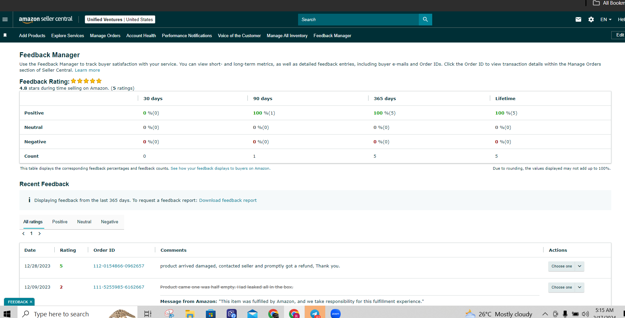Open Account Health page
Screen dimensions: 625x318
pyautogui.click(x=141, y=35)
